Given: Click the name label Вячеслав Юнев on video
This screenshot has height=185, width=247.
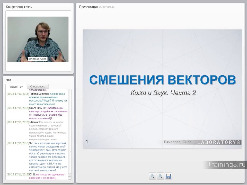Looking at the screenshot, I should pyautogui.click(x=38, y=59).
